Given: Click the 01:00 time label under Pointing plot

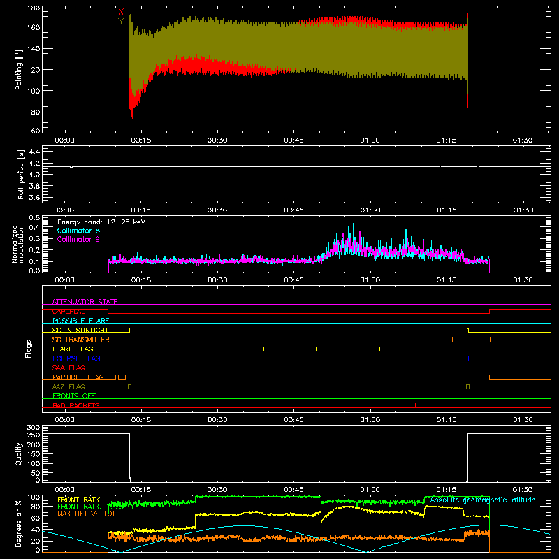Looking at the screenshot, I should coord(370,140).
